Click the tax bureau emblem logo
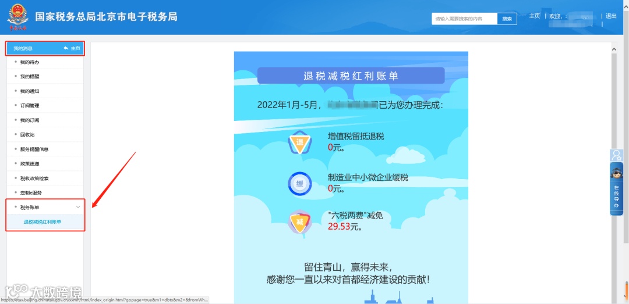The width and height of the screenshot is (629, 304). click(x=17, y=17)
